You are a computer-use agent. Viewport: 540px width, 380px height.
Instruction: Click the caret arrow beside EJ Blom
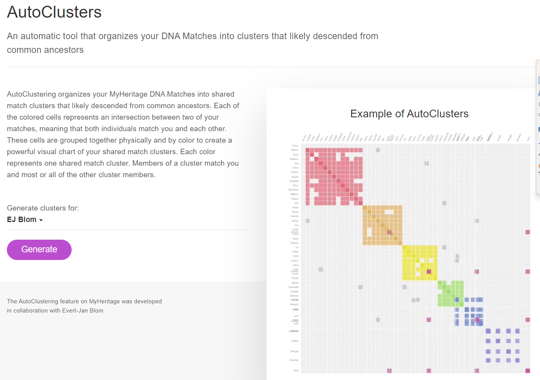(41, 220)
